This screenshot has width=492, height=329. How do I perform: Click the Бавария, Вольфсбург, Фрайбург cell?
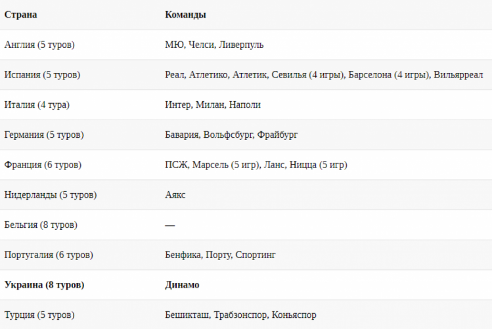point(231,135)
